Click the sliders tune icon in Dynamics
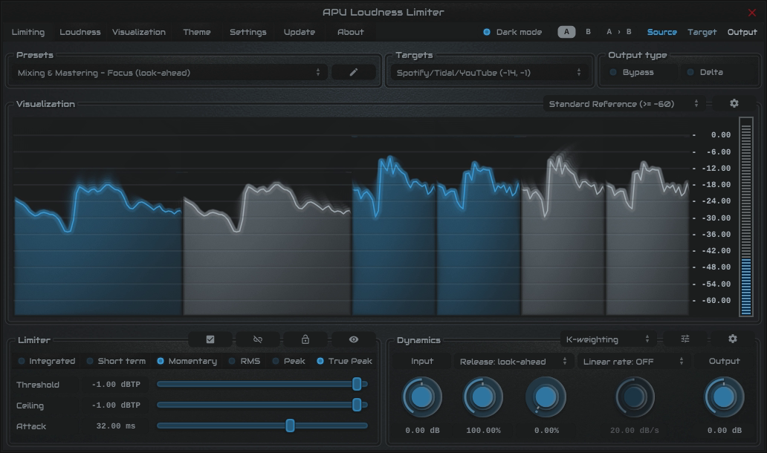767x453 pixels. tap(685, 339)
